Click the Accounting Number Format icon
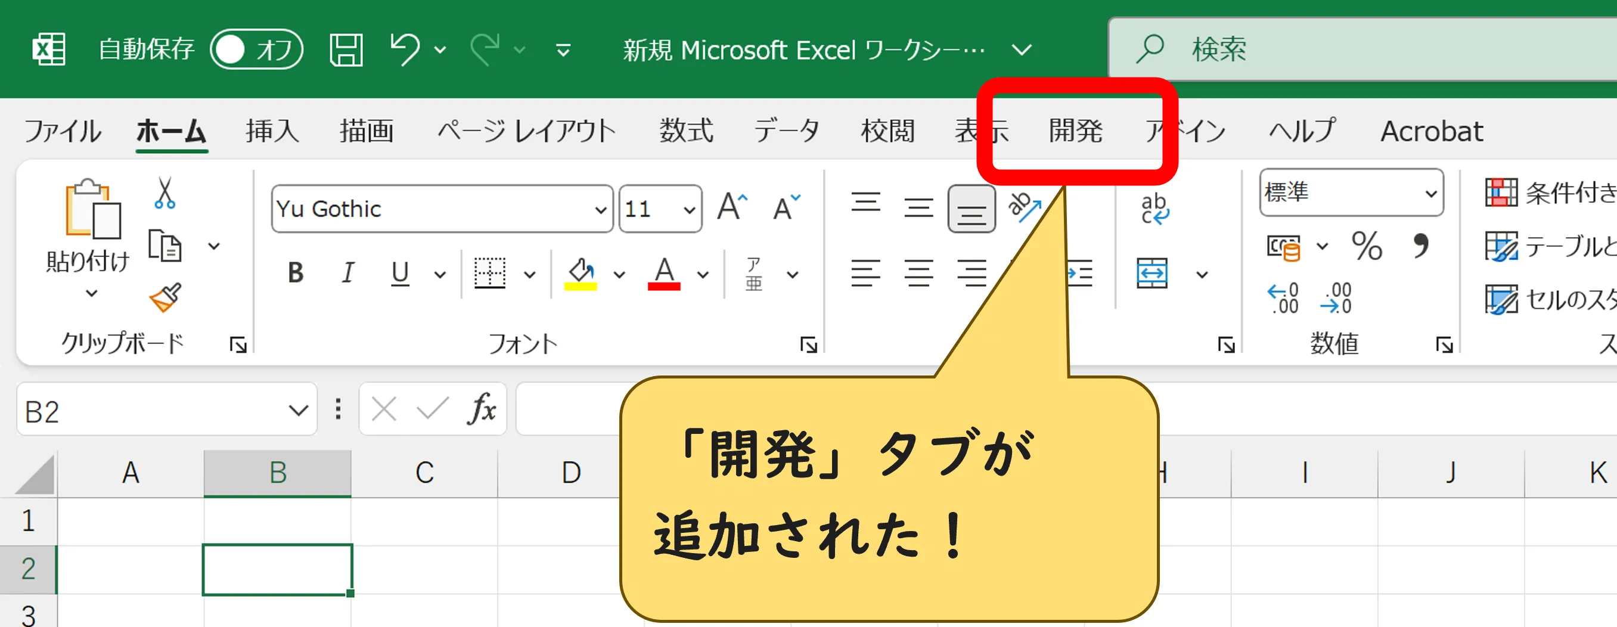This screenshot has width=1617, height=627. click(1283, 247)
